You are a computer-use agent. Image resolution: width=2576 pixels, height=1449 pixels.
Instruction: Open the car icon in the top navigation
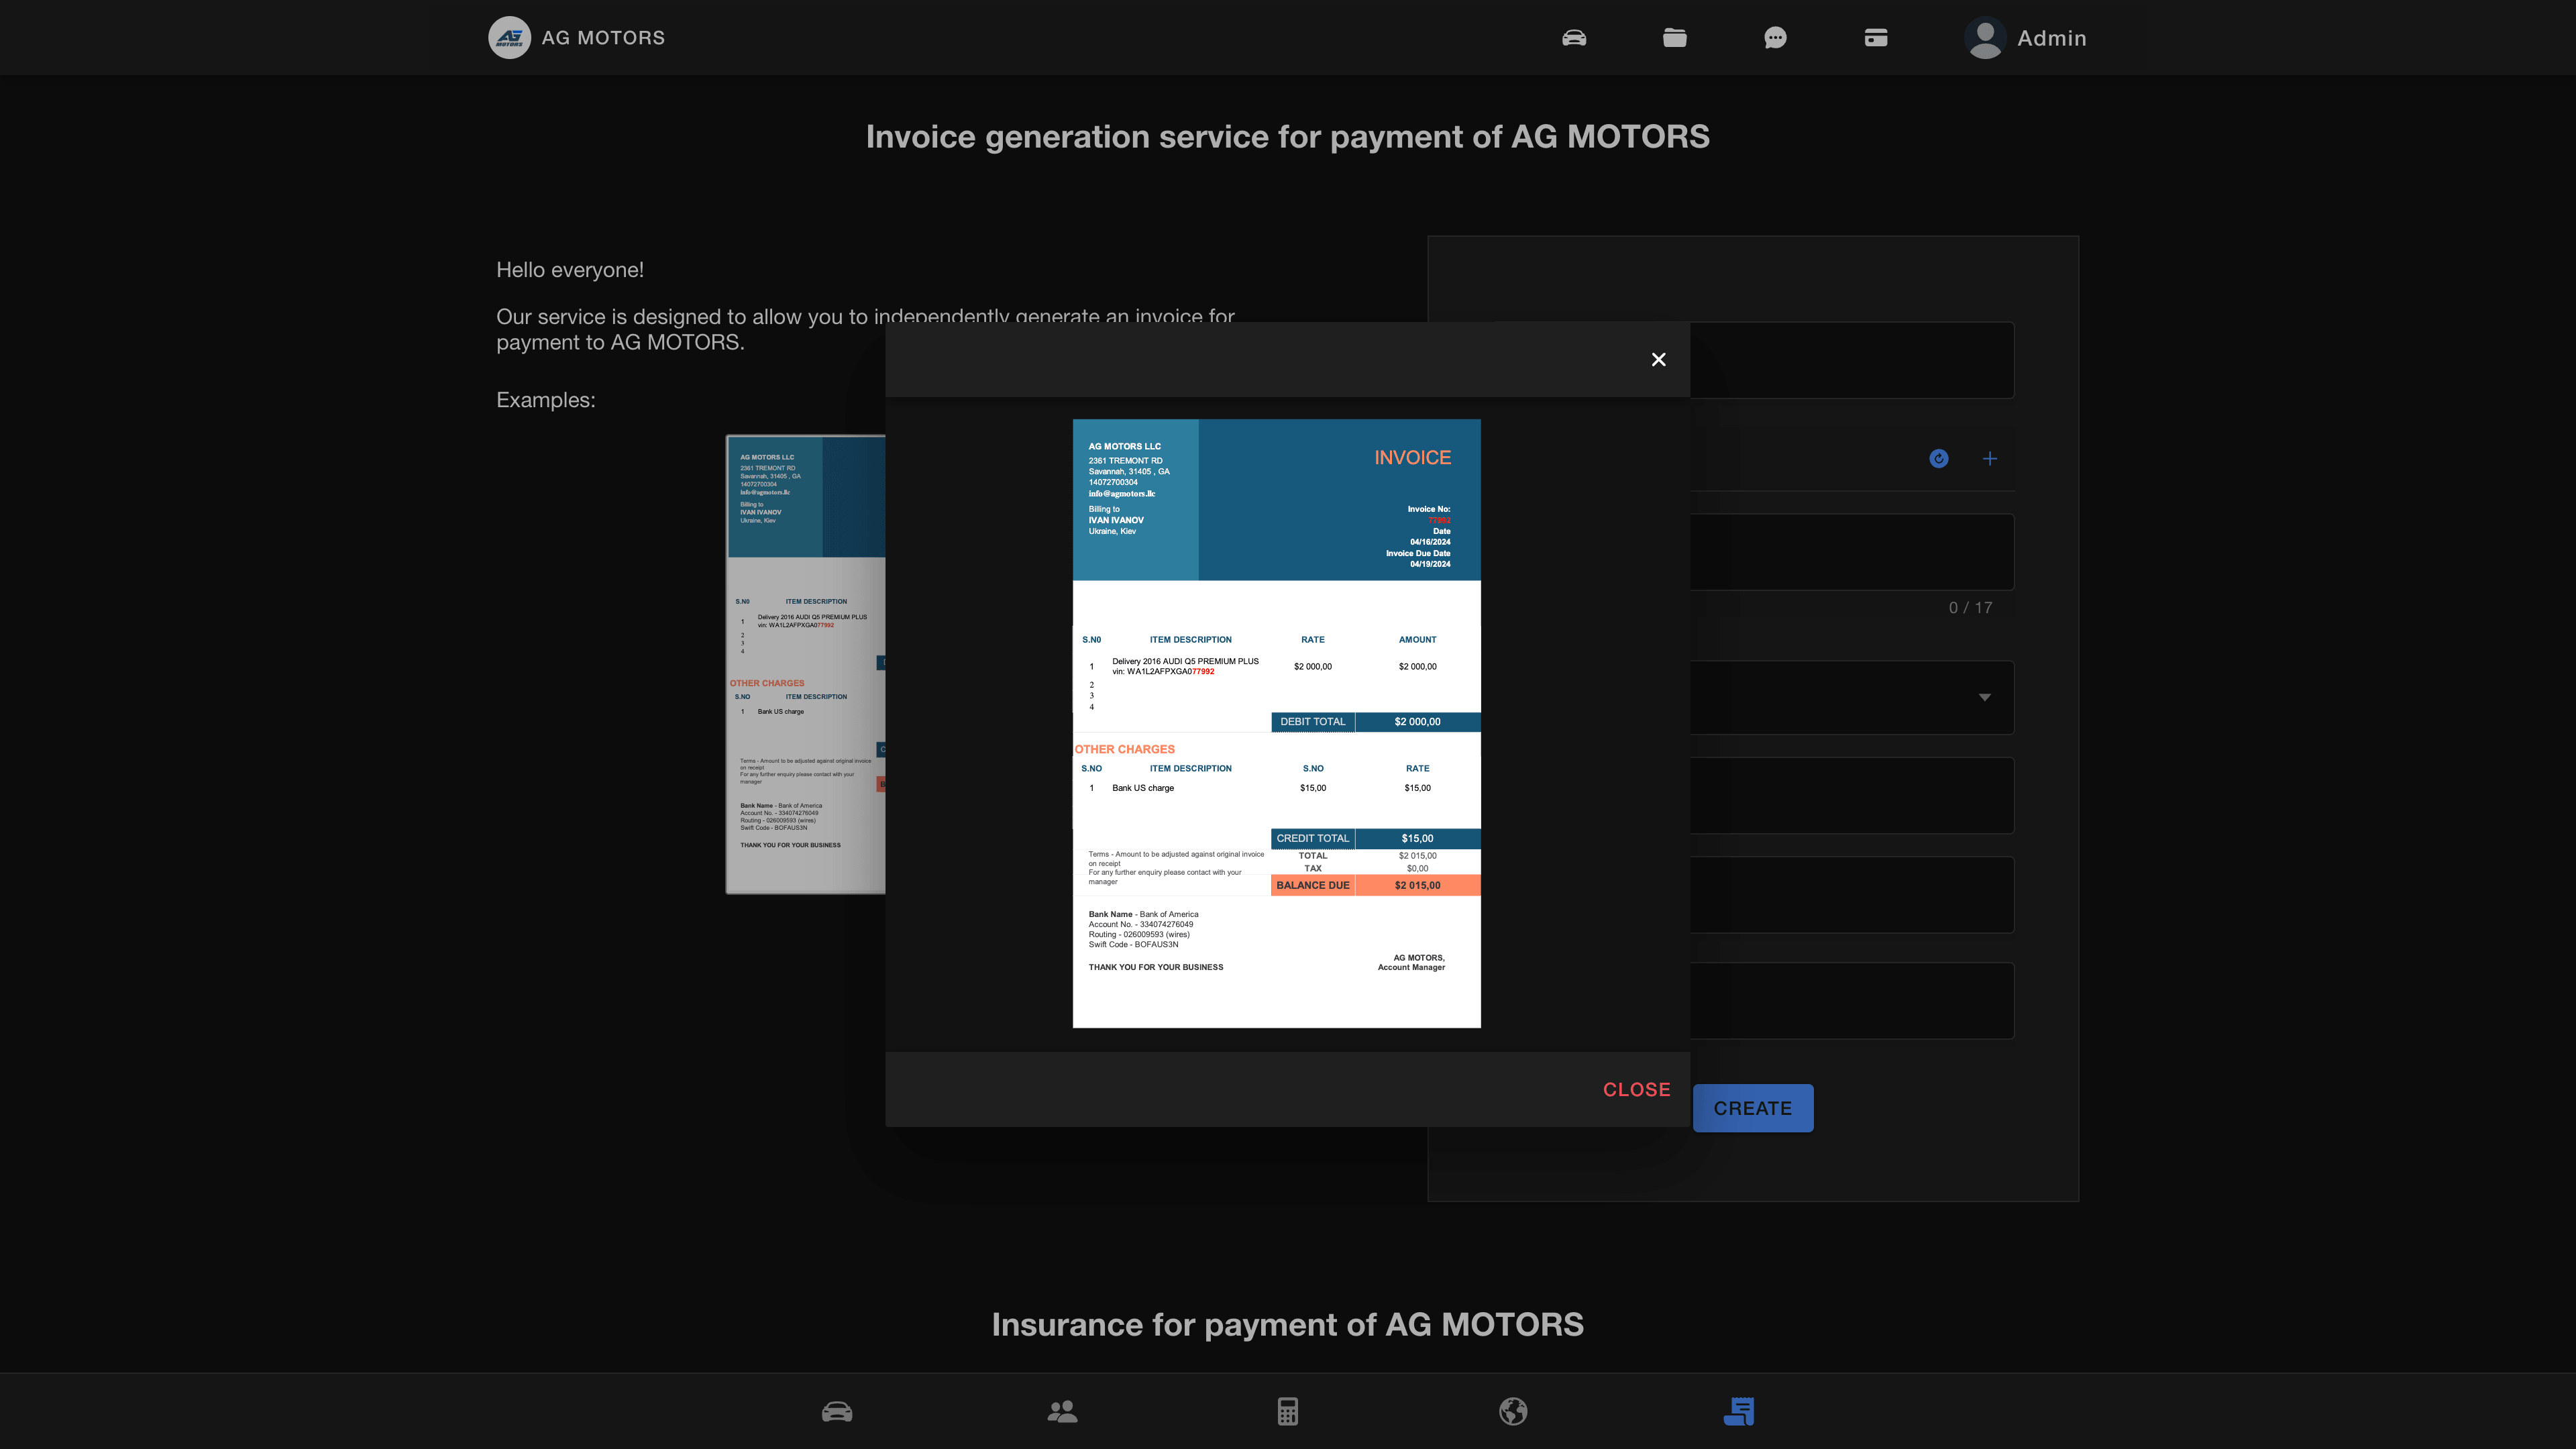1574,38
